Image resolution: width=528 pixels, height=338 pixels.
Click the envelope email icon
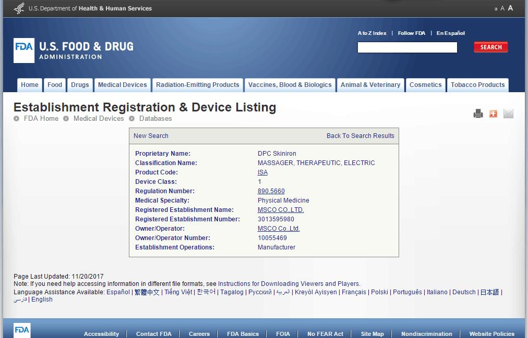508,114
